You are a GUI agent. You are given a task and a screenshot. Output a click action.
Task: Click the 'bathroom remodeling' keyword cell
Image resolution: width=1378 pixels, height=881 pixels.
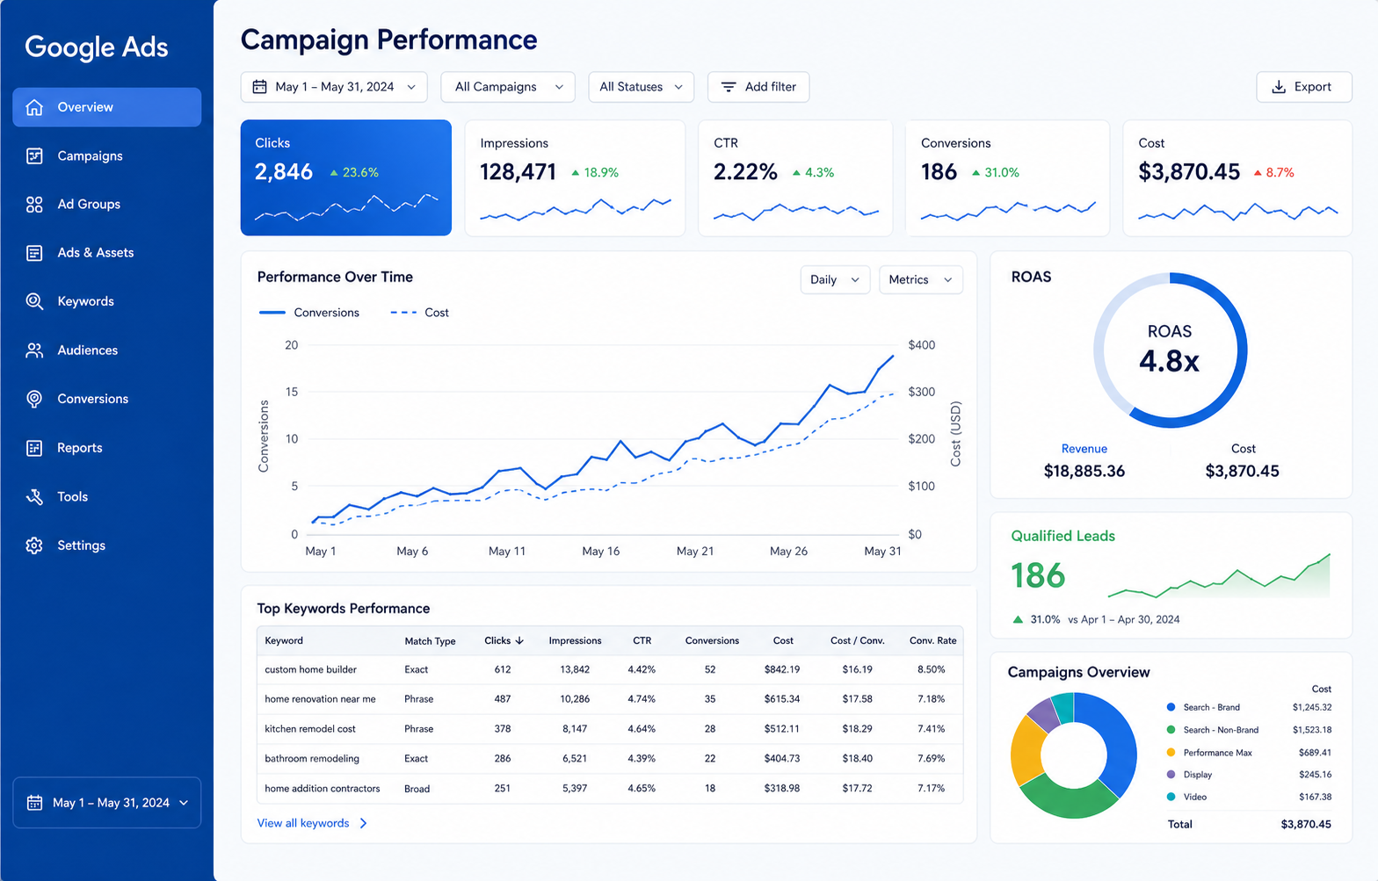coord(312,758)
